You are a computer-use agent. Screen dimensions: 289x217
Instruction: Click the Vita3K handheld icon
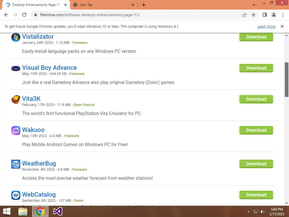coord(16,99)
